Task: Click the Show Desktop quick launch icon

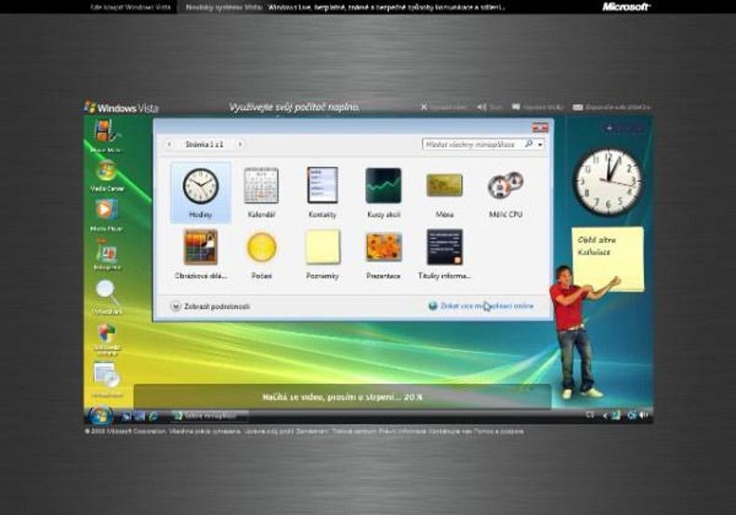Action: [126, 416]
